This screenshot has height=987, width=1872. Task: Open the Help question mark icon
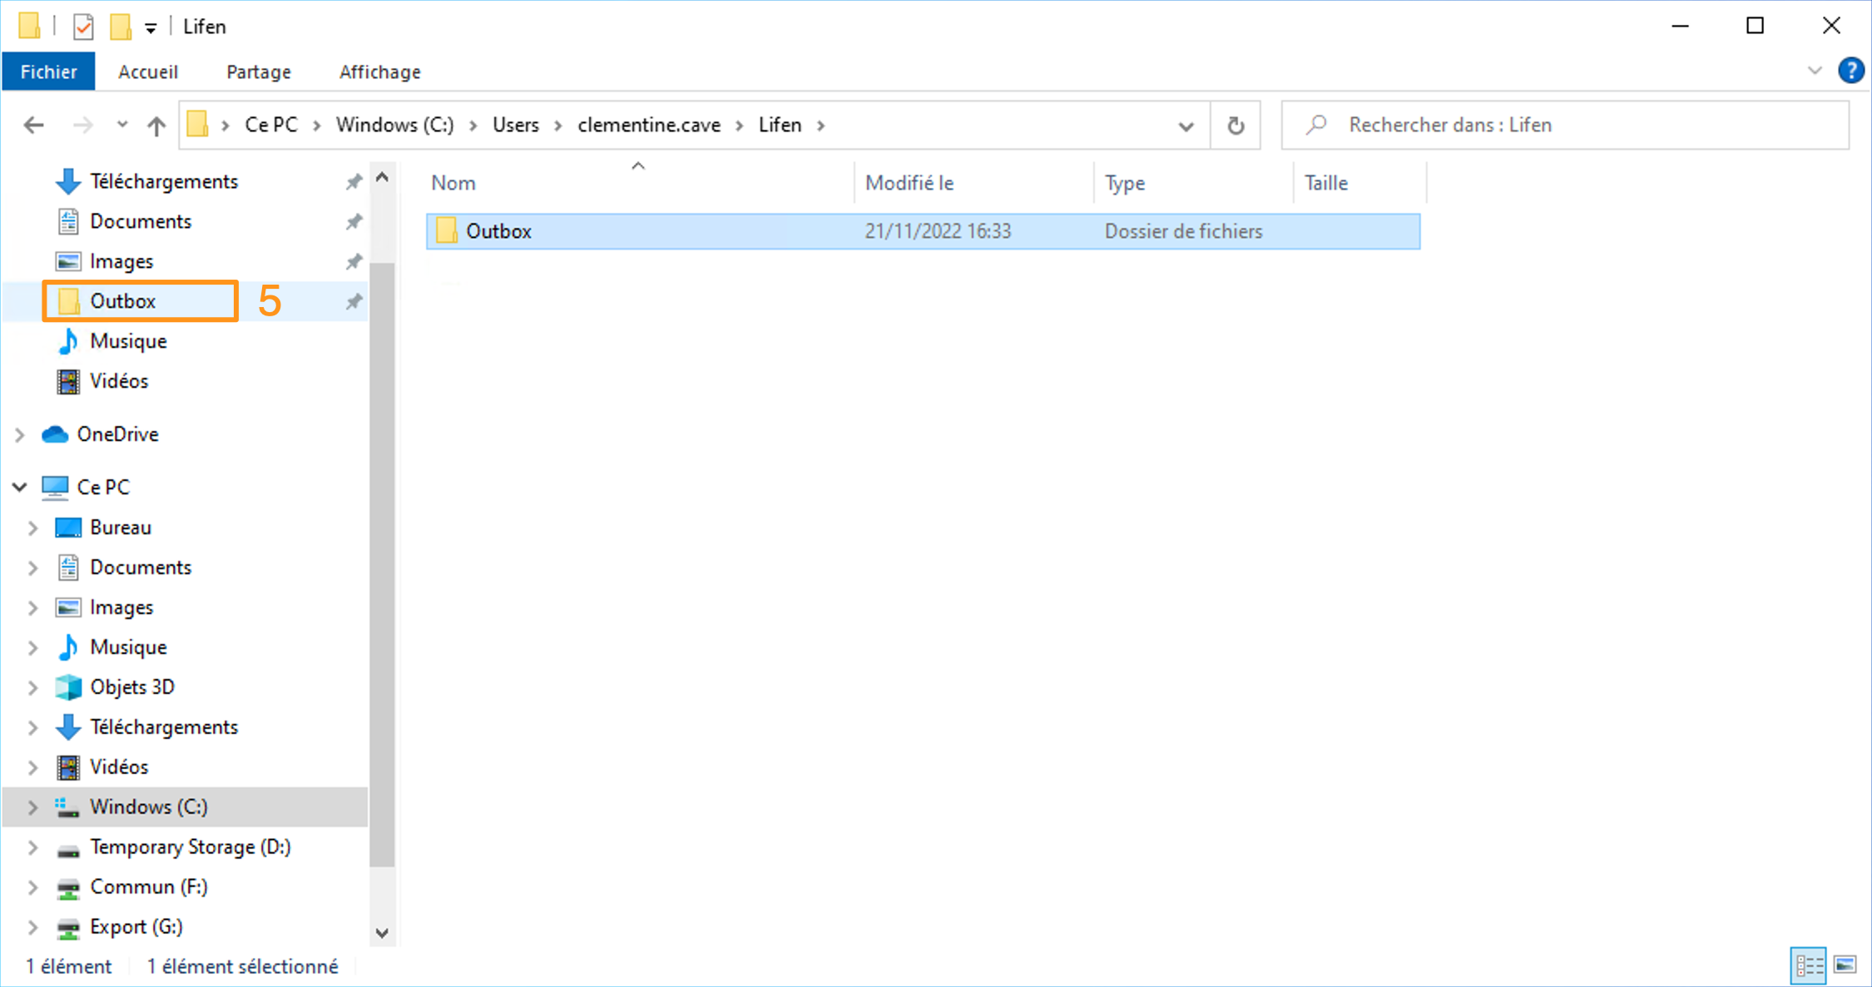click(1850, 71)
